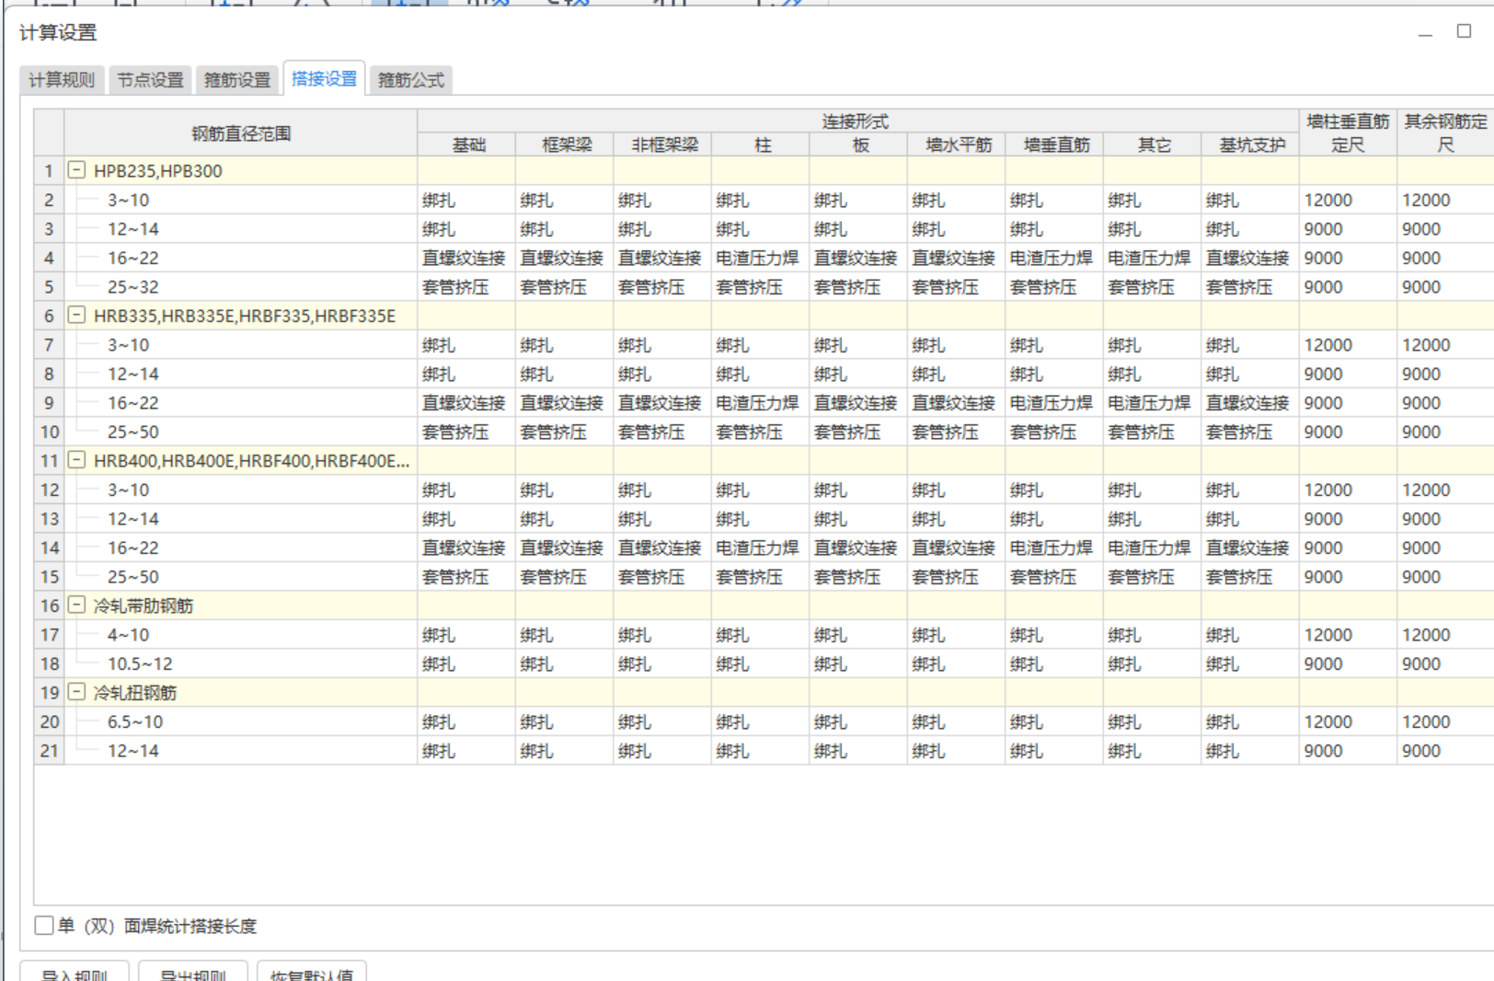Click the 框架梁 column header
Image resolution: width=1494 pixels, height=981 pixels.
pyautogui.click(x=566, y=144)
